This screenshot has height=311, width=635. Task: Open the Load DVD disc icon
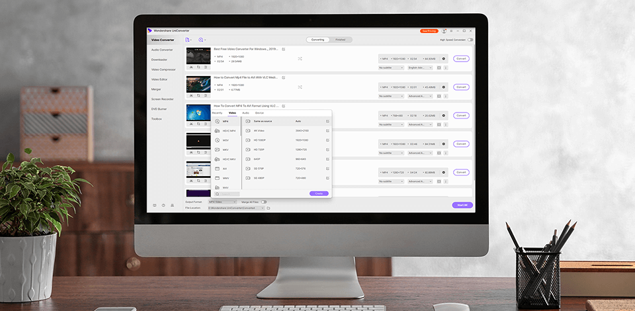[x=200, y=40]
